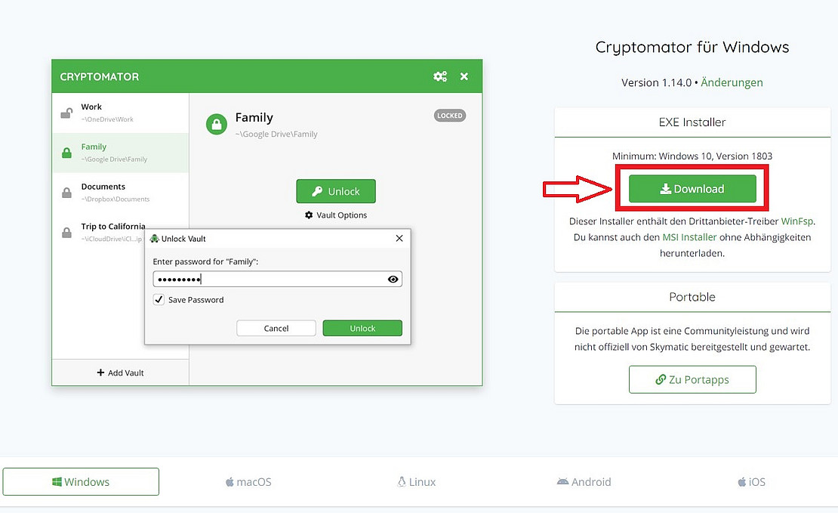Uncheck the Save Password checkbox
Image resolution: width=838 pixels, height=513 pixels.
(158, 299)
